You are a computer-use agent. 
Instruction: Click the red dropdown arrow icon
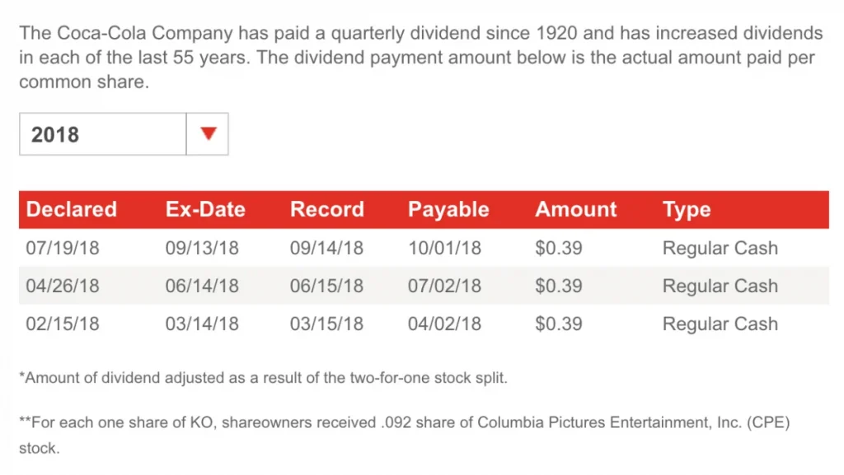click(208, 134)
